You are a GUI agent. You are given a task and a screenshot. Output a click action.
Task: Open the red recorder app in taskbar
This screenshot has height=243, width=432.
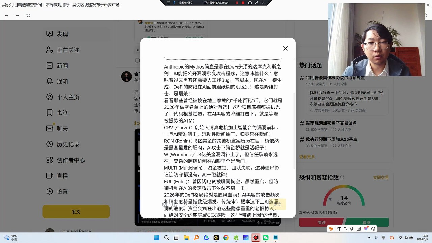[256, 238]
